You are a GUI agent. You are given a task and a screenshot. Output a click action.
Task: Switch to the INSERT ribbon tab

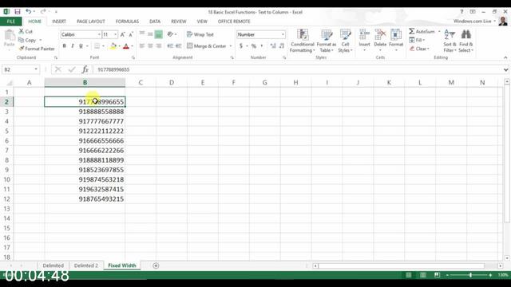pyautogui.click(x=59, y=22)
